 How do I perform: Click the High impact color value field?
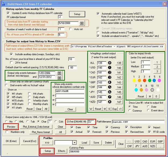click(x=146, y=71)
